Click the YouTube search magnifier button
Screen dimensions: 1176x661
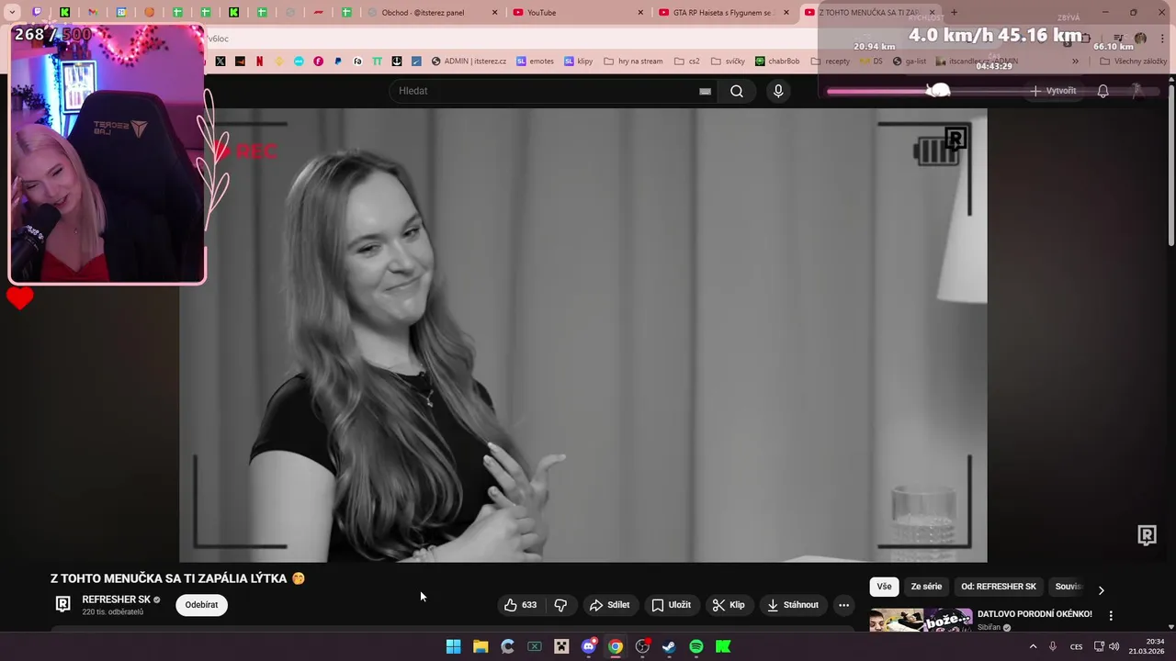[737, 91]
